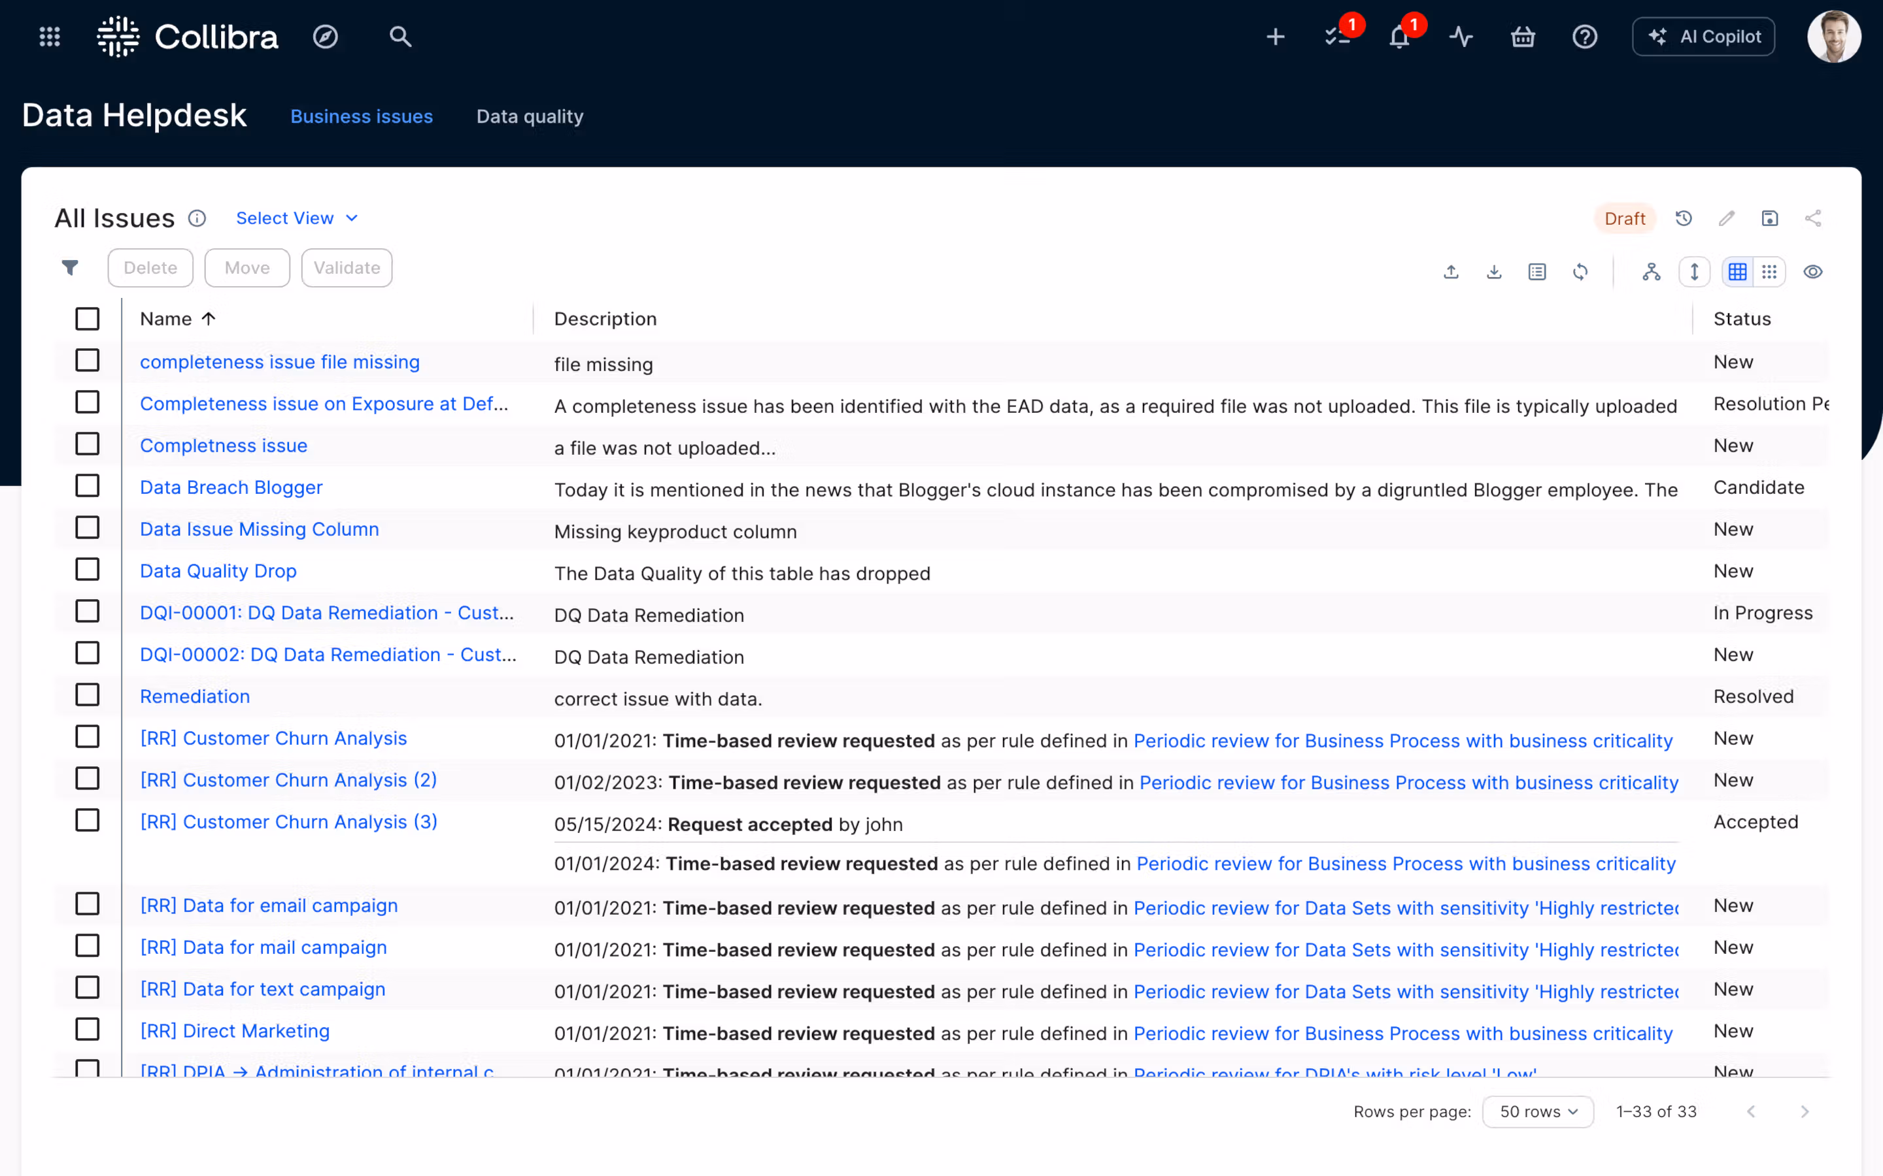Toggle column visibility eye icon
Viewport: 1883px width, 1176px height.
coord(1813,271)
